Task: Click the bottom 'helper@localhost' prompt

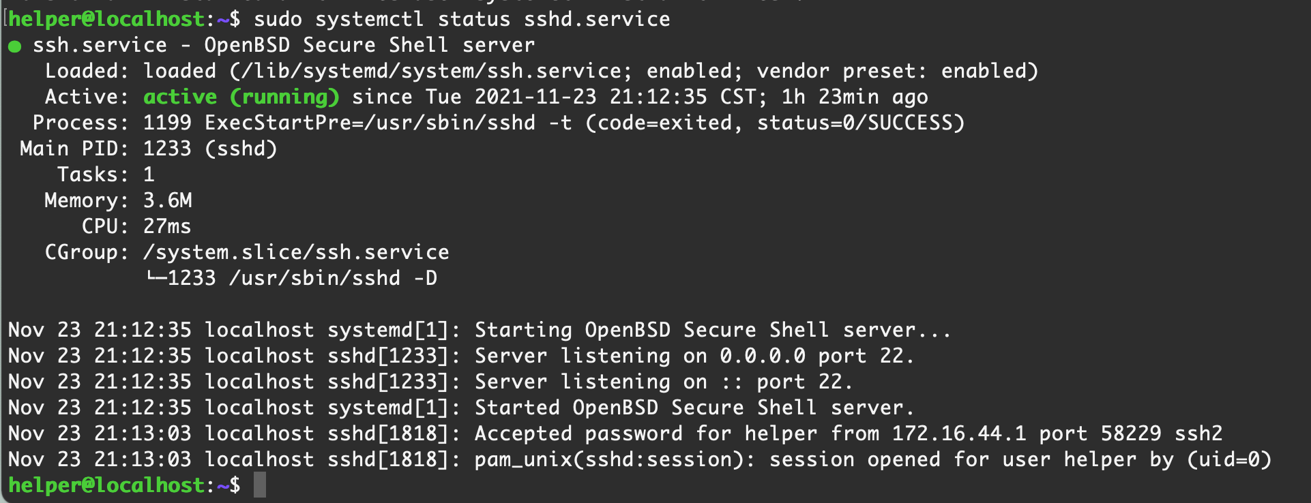Action: [x=106, y=486]
